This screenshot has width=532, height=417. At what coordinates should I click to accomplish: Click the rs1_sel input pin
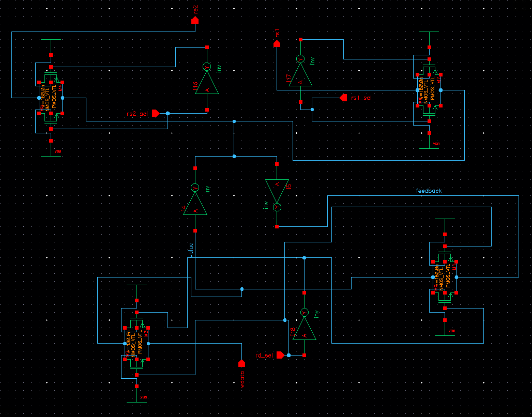coord(343,98)
